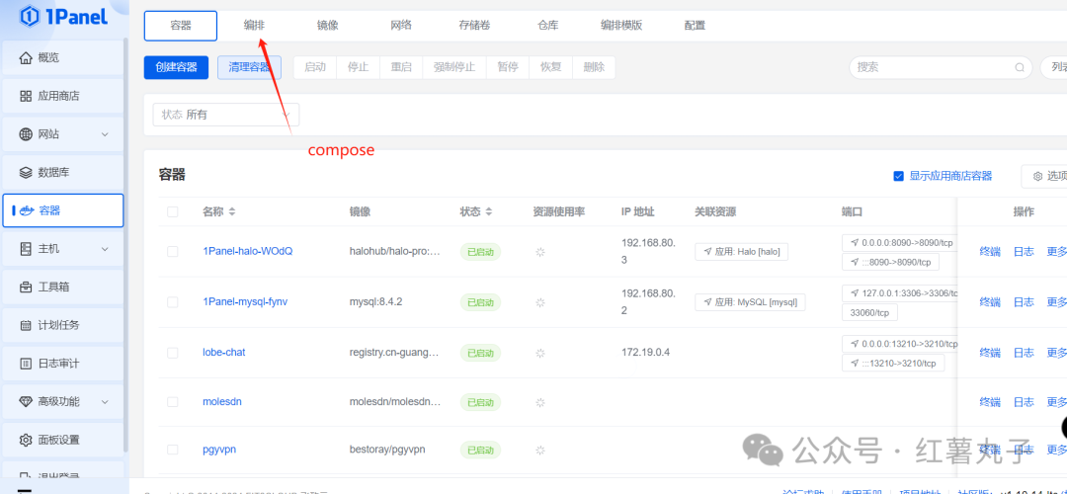Viewport: 1067px width, 494px height.
Task: Click the diamond icon beside 高级功能
Action: (26, 401)
